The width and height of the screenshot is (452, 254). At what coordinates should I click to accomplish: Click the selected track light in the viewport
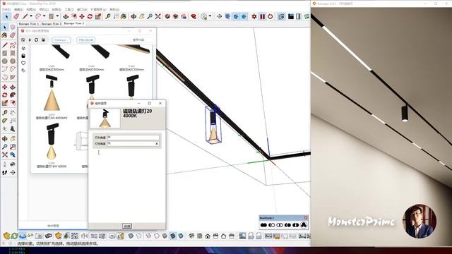click(213, 125)
